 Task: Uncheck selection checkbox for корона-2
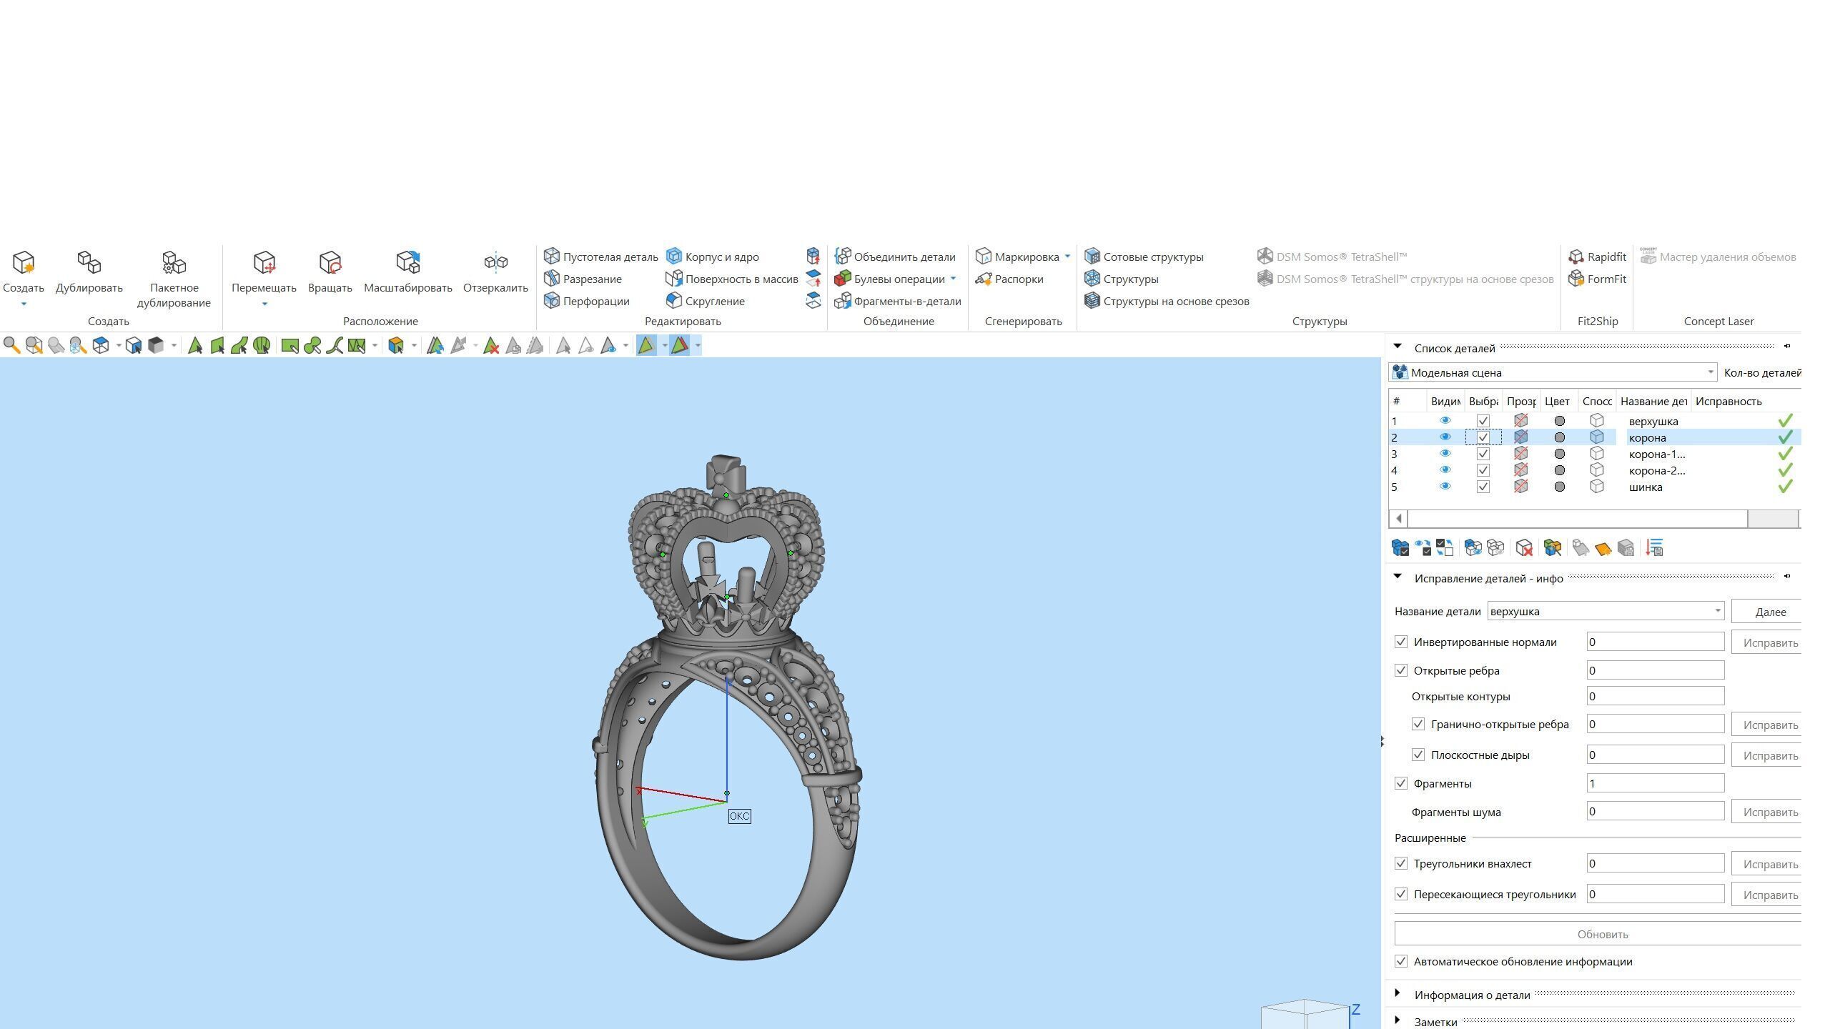[1483, 470]
